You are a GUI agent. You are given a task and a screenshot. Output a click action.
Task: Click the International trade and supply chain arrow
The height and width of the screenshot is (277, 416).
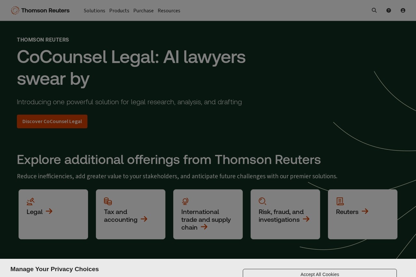point(204,227)
